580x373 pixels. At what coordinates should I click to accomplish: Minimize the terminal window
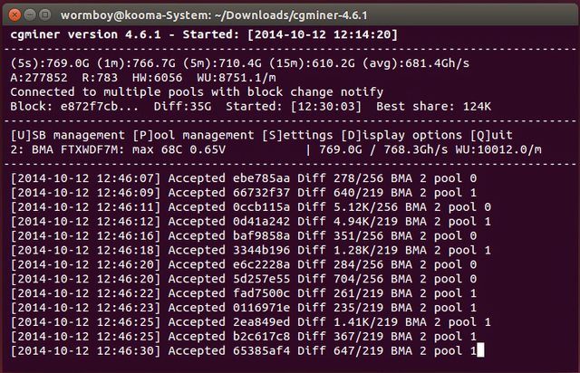[x=30, y=14]
